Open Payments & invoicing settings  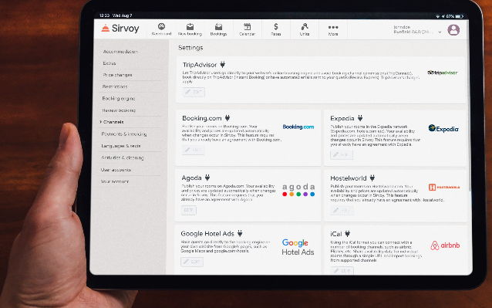(x=124, y=134)
